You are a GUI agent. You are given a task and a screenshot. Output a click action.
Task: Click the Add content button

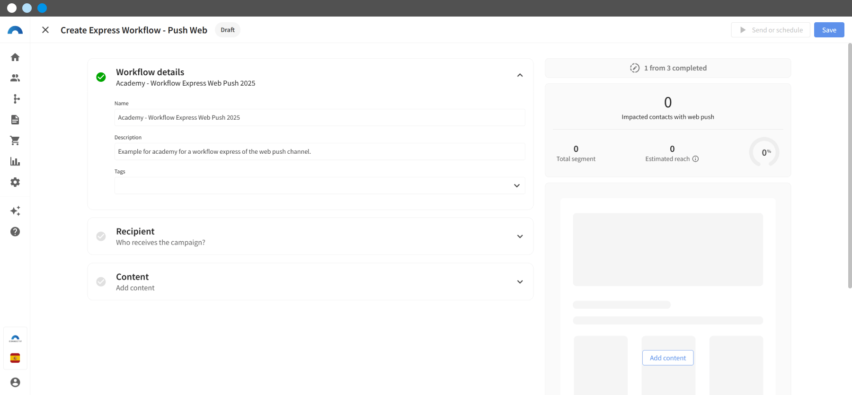click(667, 358)
